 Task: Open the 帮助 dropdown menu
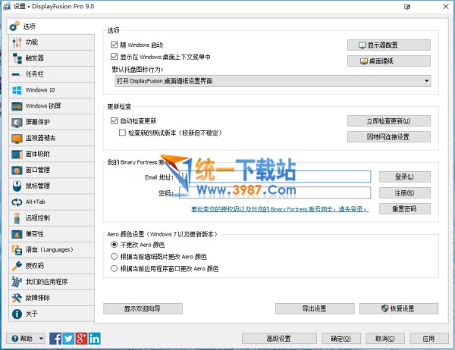(25, 339)
